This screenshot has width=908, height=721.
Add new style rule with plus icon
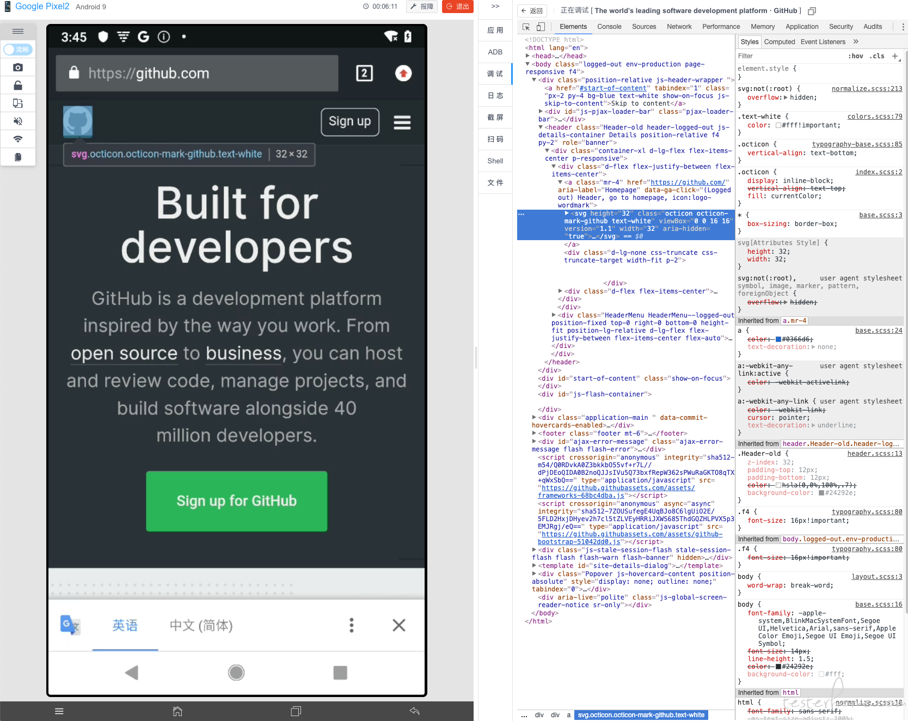point(895,56)
